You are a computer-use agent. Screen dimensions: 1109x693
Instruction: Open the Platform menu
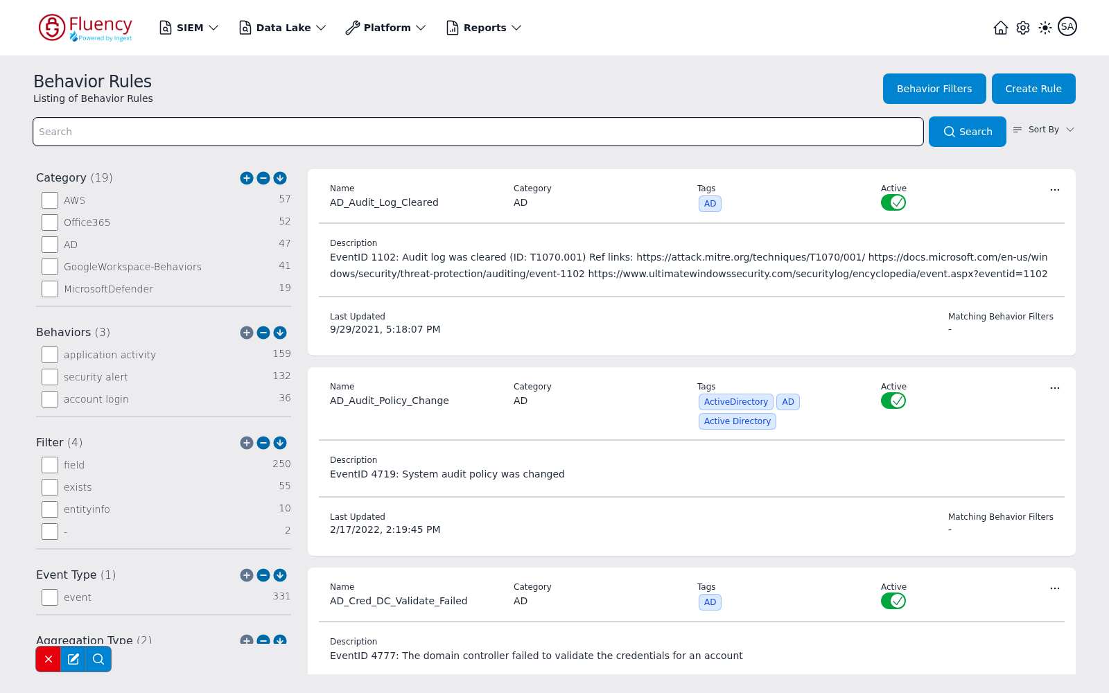coord(386,28)
